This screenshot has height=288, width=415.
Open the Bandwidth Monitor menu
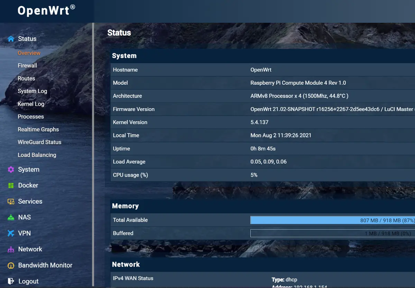coord(45,265)
